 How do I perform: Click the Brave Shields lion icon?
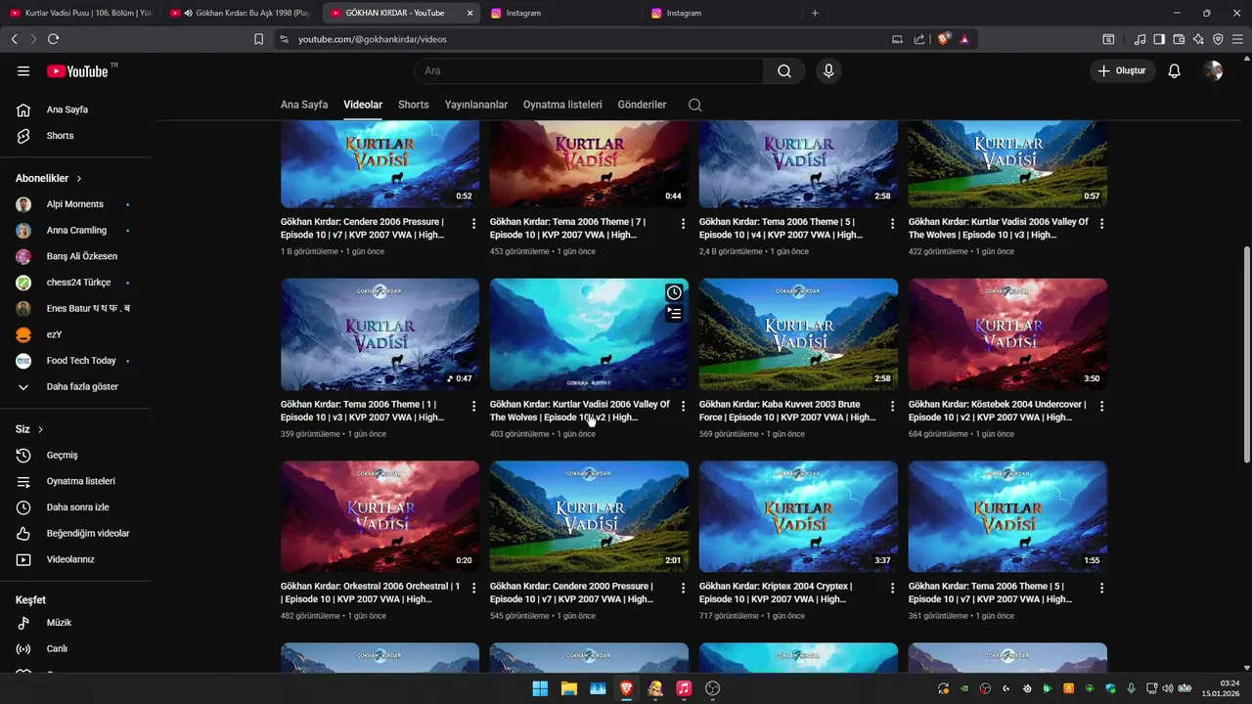943,39
